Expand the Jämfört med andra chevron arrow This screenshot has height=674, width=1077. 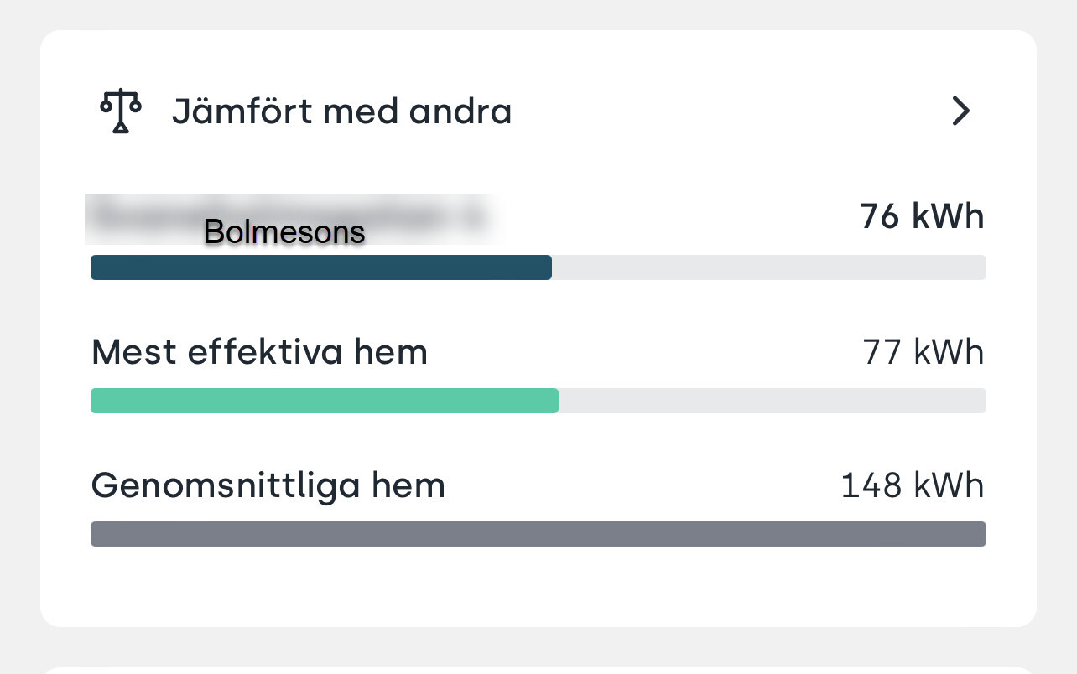[960, 111]
